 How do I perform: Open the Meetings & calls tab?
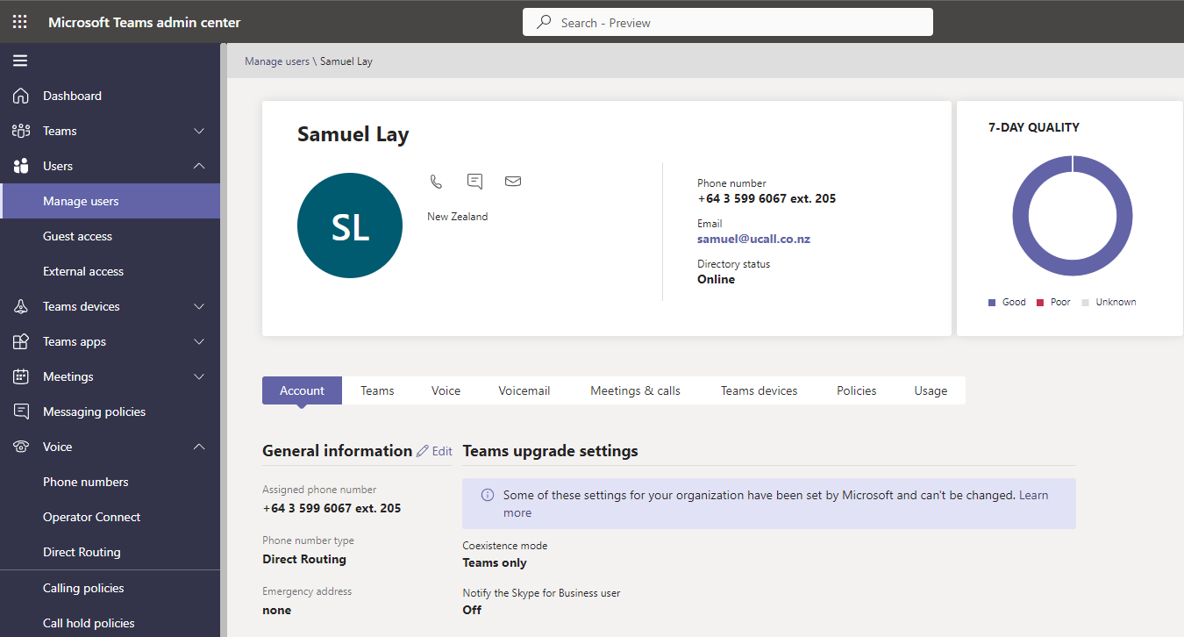pyautogui.click(x=635, y=390)
